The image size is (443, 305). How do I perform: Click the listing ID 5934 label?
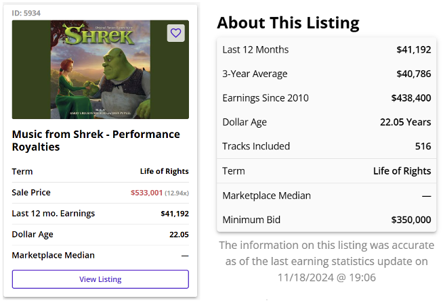tap(26, 12)
